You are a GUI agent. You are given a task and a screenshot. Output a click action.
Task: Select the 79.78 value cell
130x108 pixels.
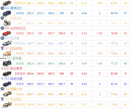114,43
